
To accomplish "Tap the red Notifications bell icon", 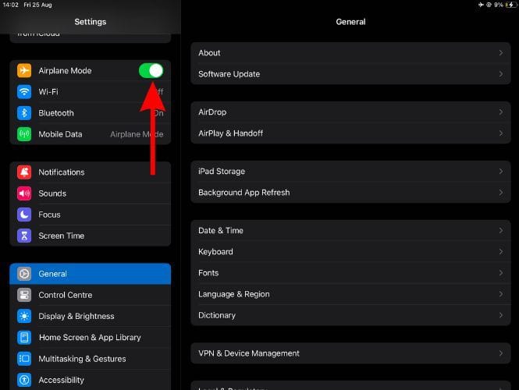I will [x=24, y=172].
